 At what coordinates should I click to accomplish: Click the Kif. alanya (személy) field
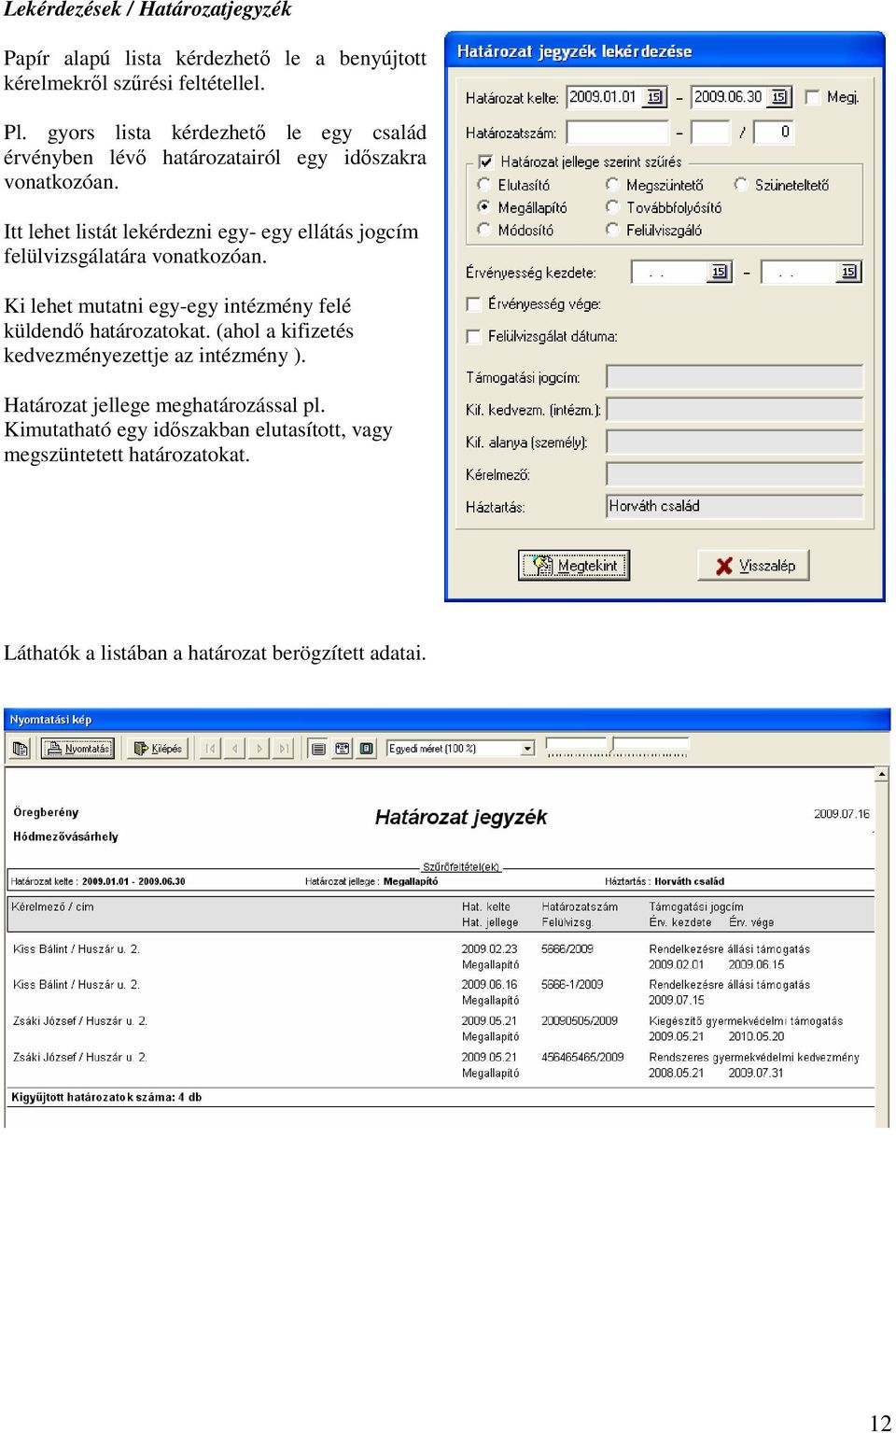click(735, 443)
